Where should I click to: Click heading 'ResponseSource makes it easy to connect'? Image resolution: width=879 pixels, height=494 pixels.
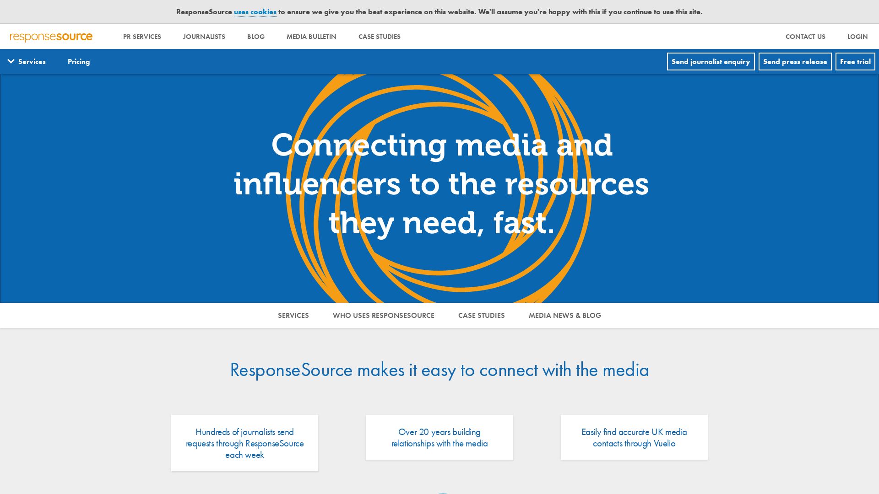[x=439, y=370]
